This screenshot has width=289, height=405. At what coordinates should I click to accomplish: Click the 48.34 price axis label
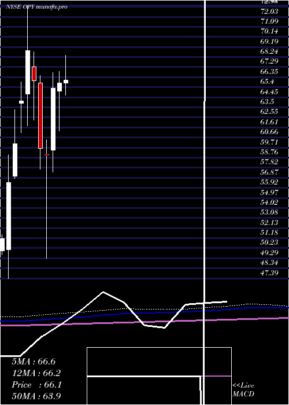269,263
